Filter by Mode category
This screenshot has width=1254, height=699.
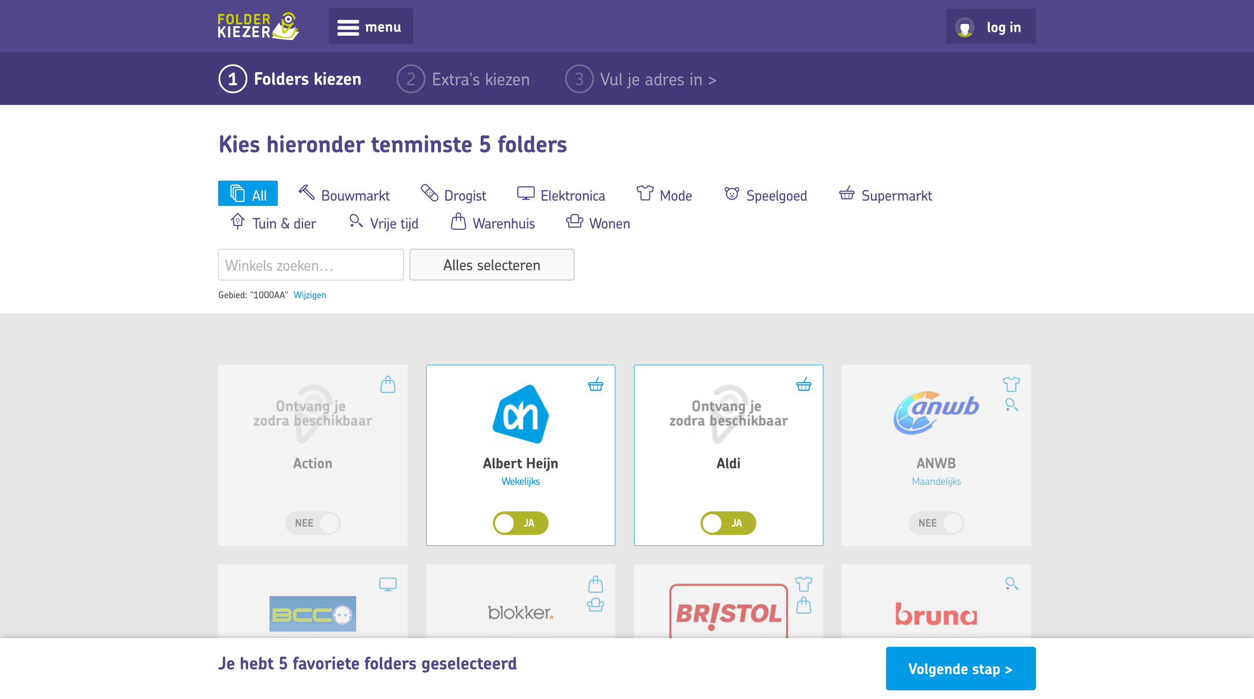(664, 194)
